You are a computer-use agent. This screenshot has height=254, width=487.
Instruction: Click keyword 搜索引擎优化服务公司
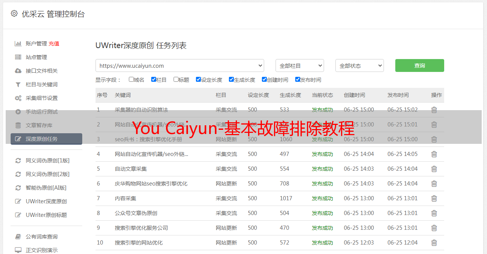click(141, 228)
